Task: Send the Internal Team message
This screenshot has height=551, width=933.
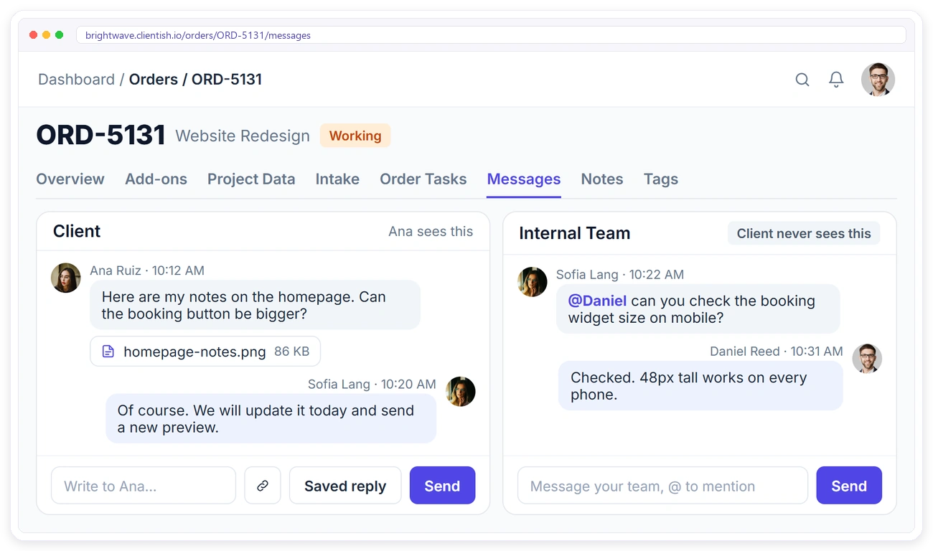Action: point(849,486)
